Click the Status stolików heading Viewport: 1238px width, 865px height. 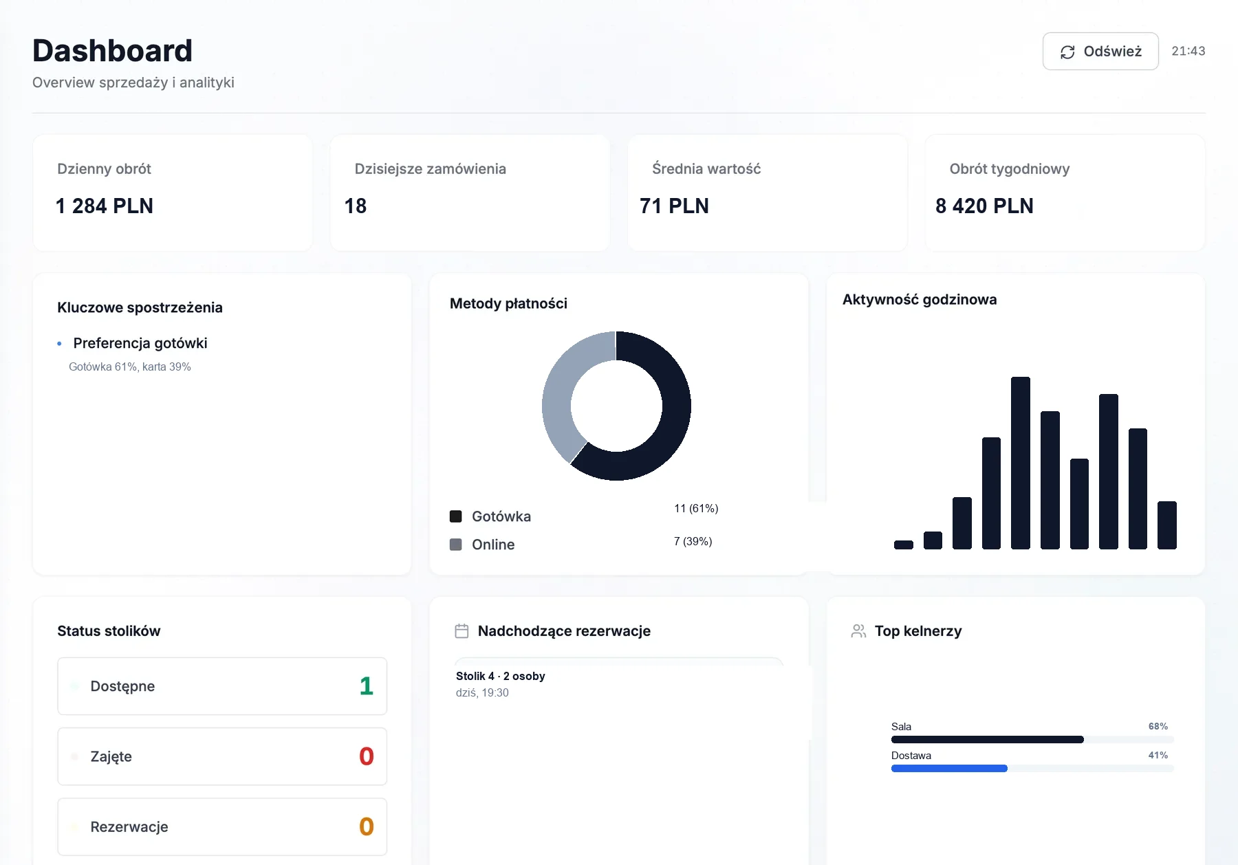coord(109,631)
